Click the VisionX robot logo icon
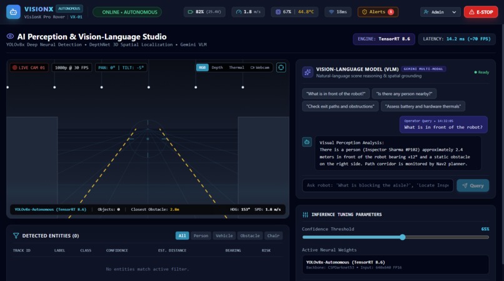The image size is (504, 281). click(x=13, y=12)
